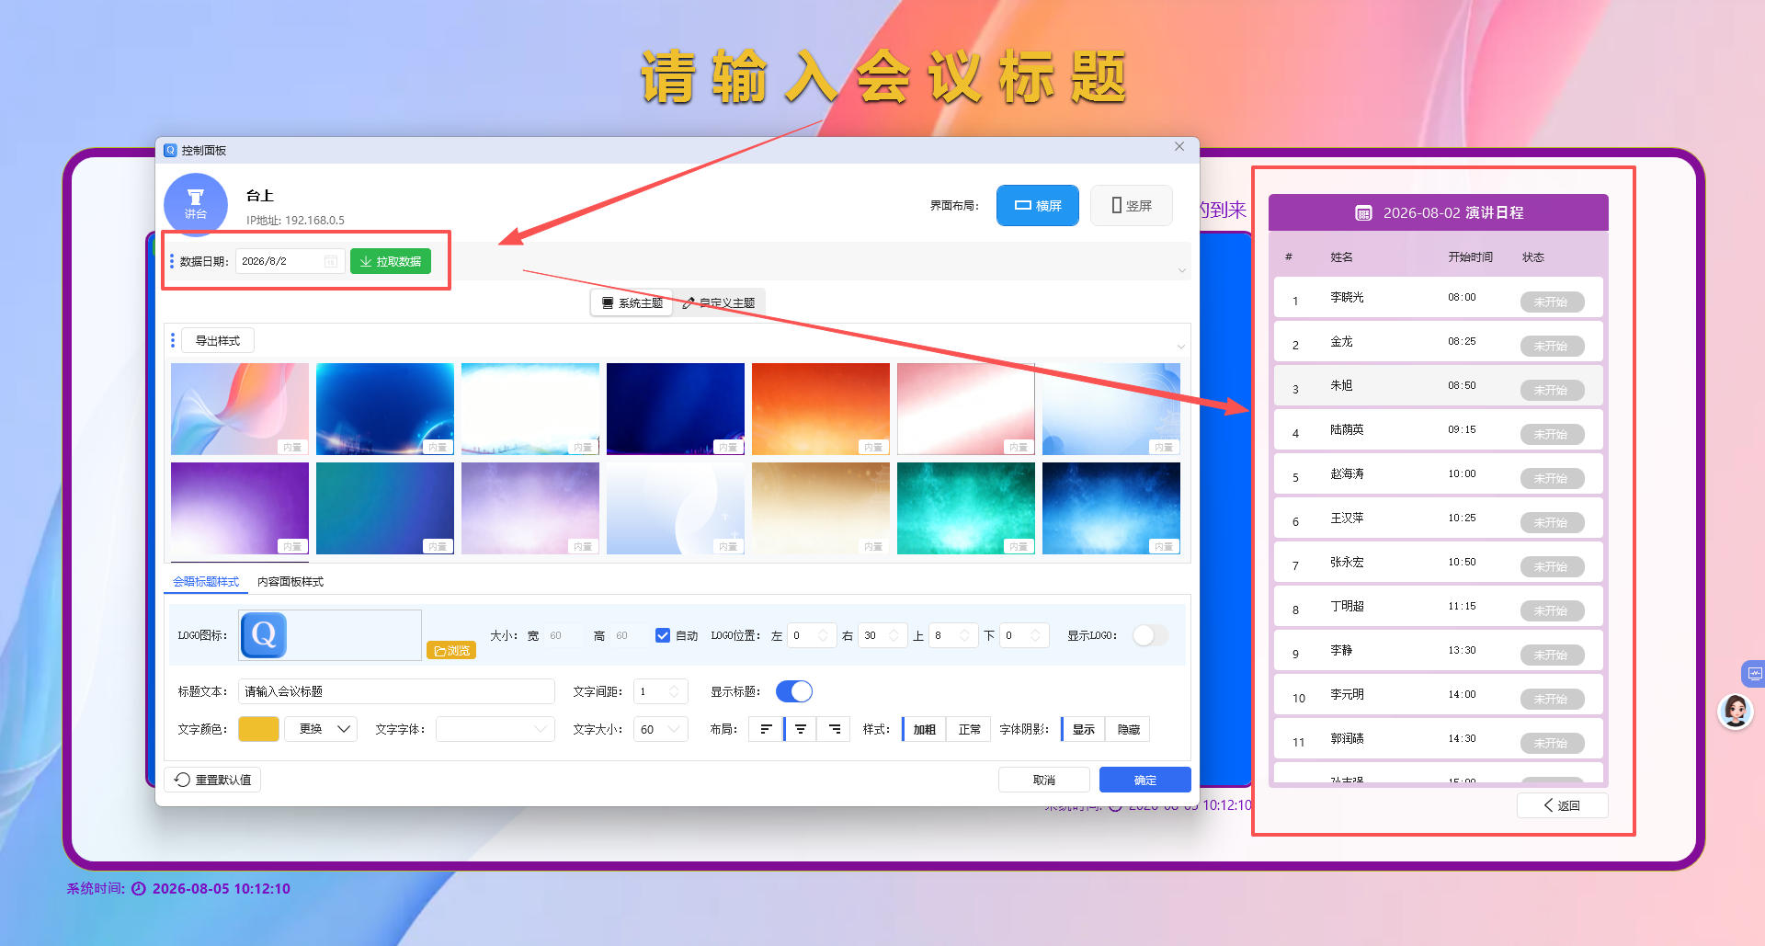This screenshot has height=946, width=1765.
Task: Open the calendar icon in 数据日期 field
Action: 331,262
